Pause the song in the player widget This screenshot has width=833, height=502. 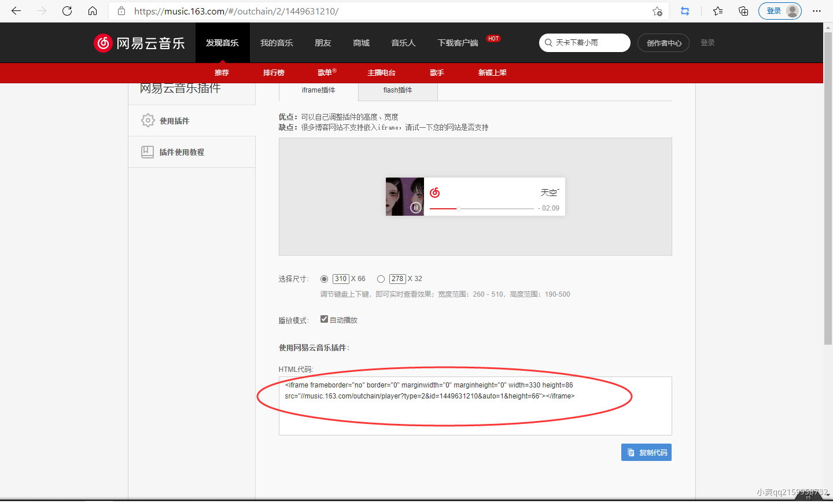(x=415, y=207)
